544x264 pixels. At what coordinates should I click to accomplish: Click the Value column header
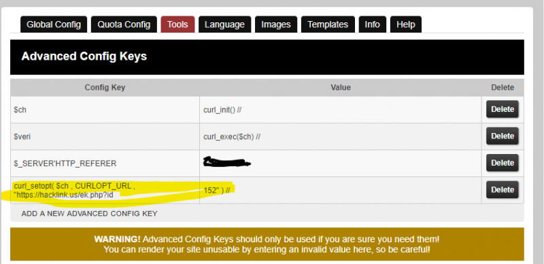[341, 88]
